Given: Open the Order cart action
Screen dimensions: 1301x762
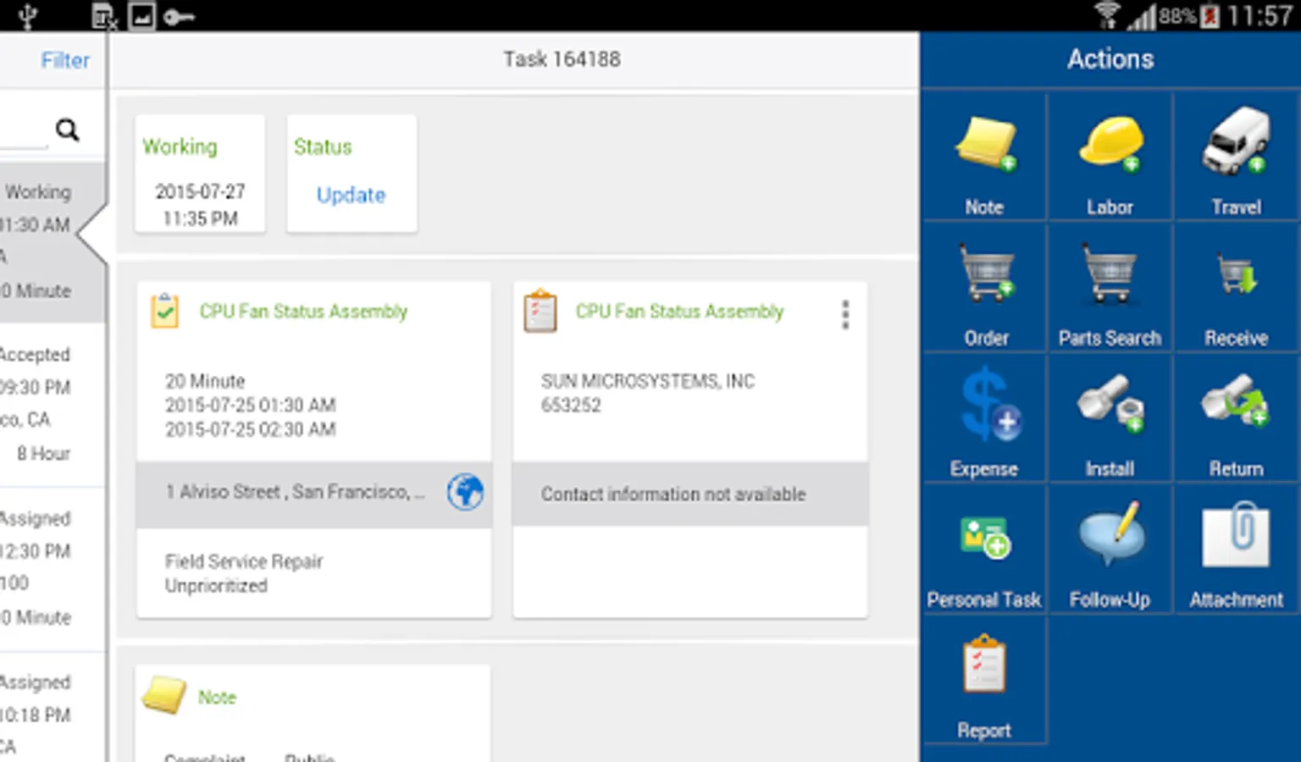Looking at the screenshot, I should (x=984, y=289).
